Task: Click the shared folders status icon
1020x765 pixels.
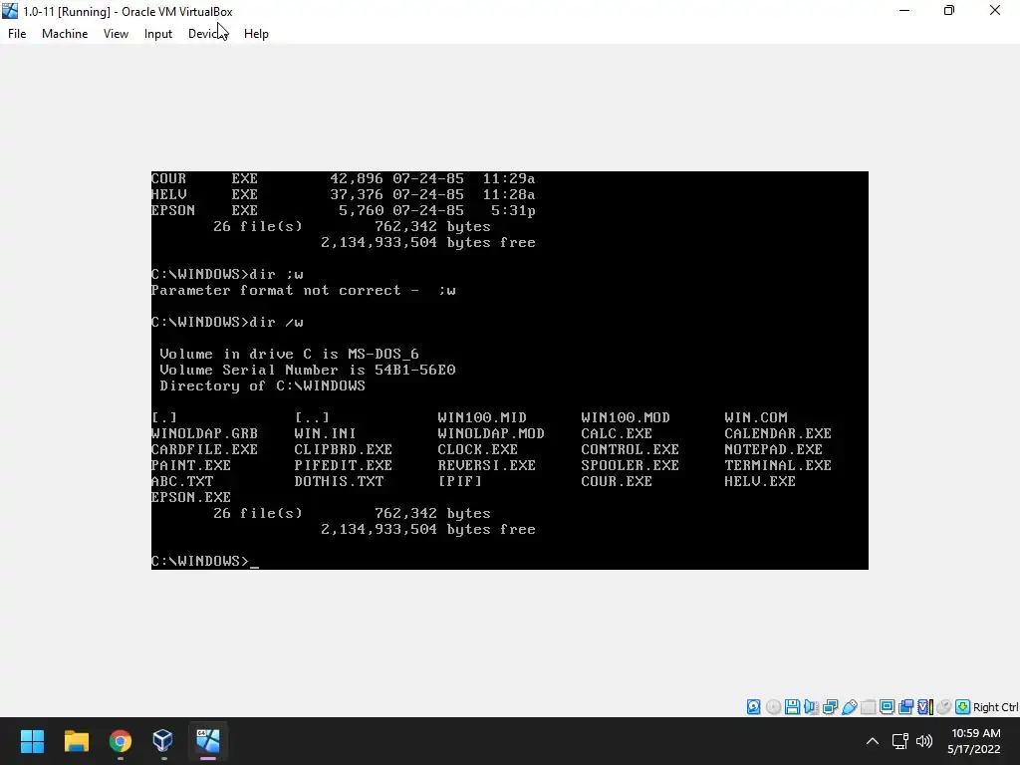Action: click(868, 707)
